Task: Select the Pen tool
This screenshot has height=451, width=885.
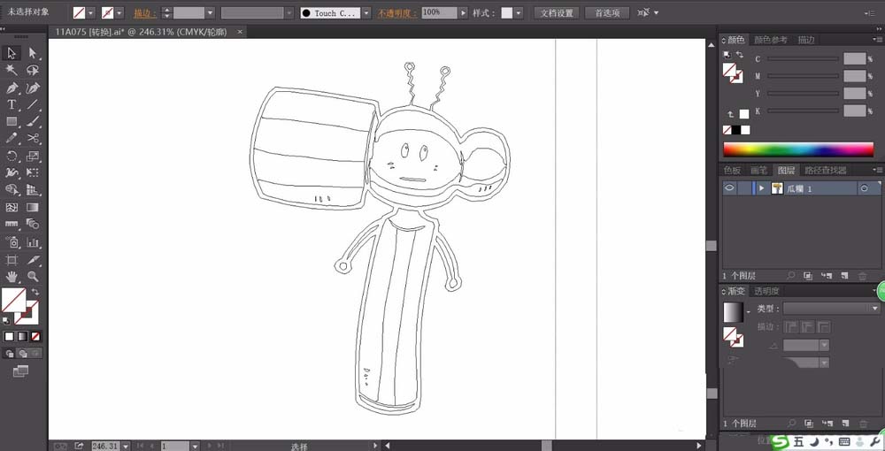Action: [x=12, y=88]
